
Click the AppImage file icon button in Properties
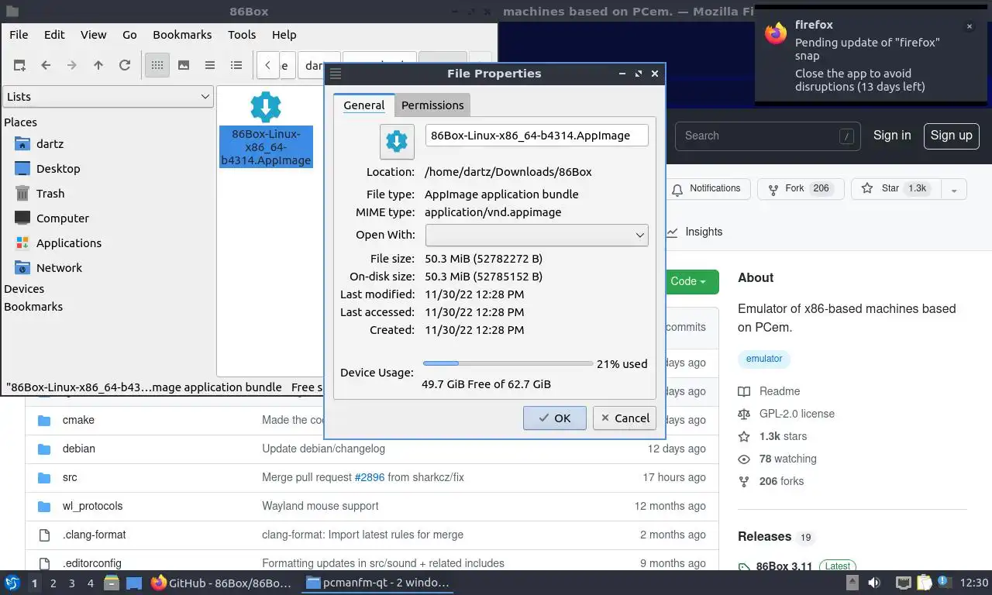coord(396,141)
